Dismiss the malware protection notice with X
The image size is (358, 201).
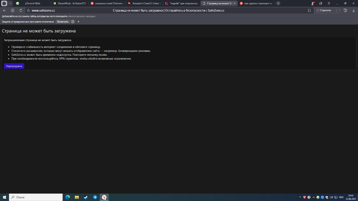78,22
